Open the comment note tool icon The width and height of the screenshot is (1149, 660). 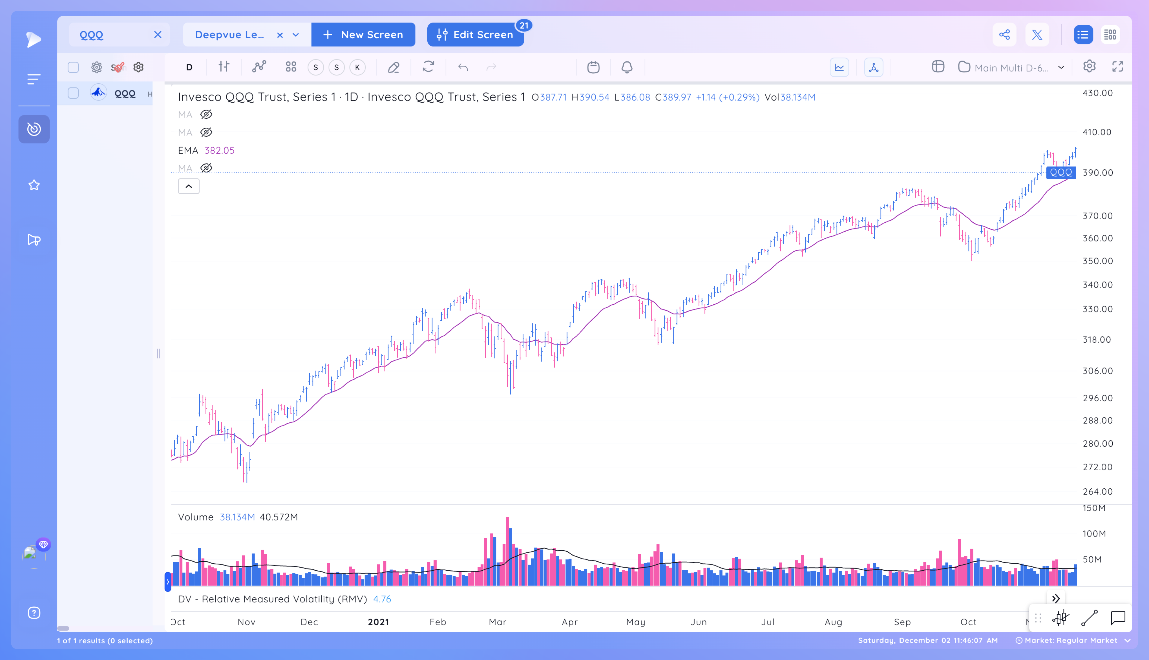(x=1118, y=618)
